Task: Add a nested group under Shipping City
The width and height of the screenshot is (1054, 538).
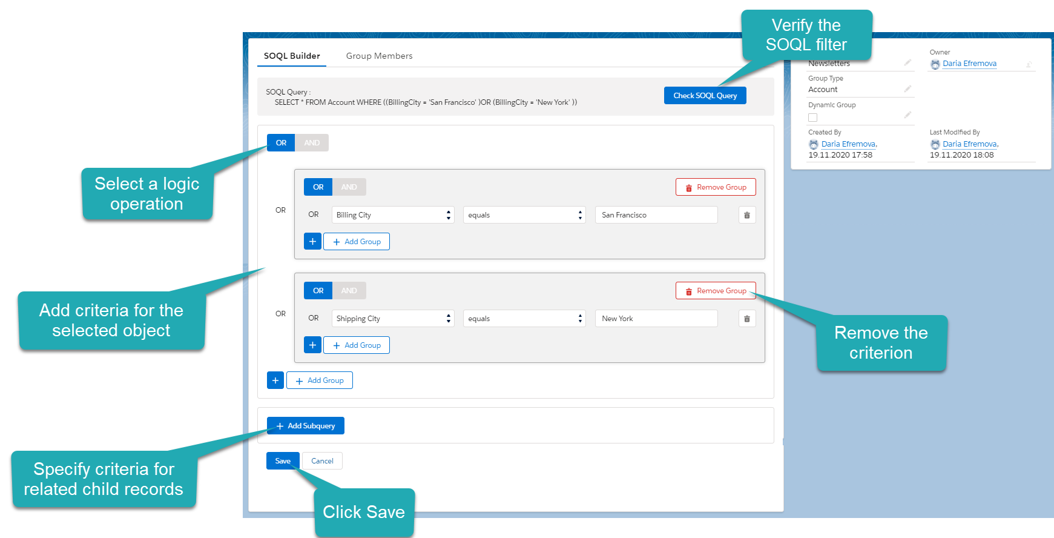Action: pos(357,345)
